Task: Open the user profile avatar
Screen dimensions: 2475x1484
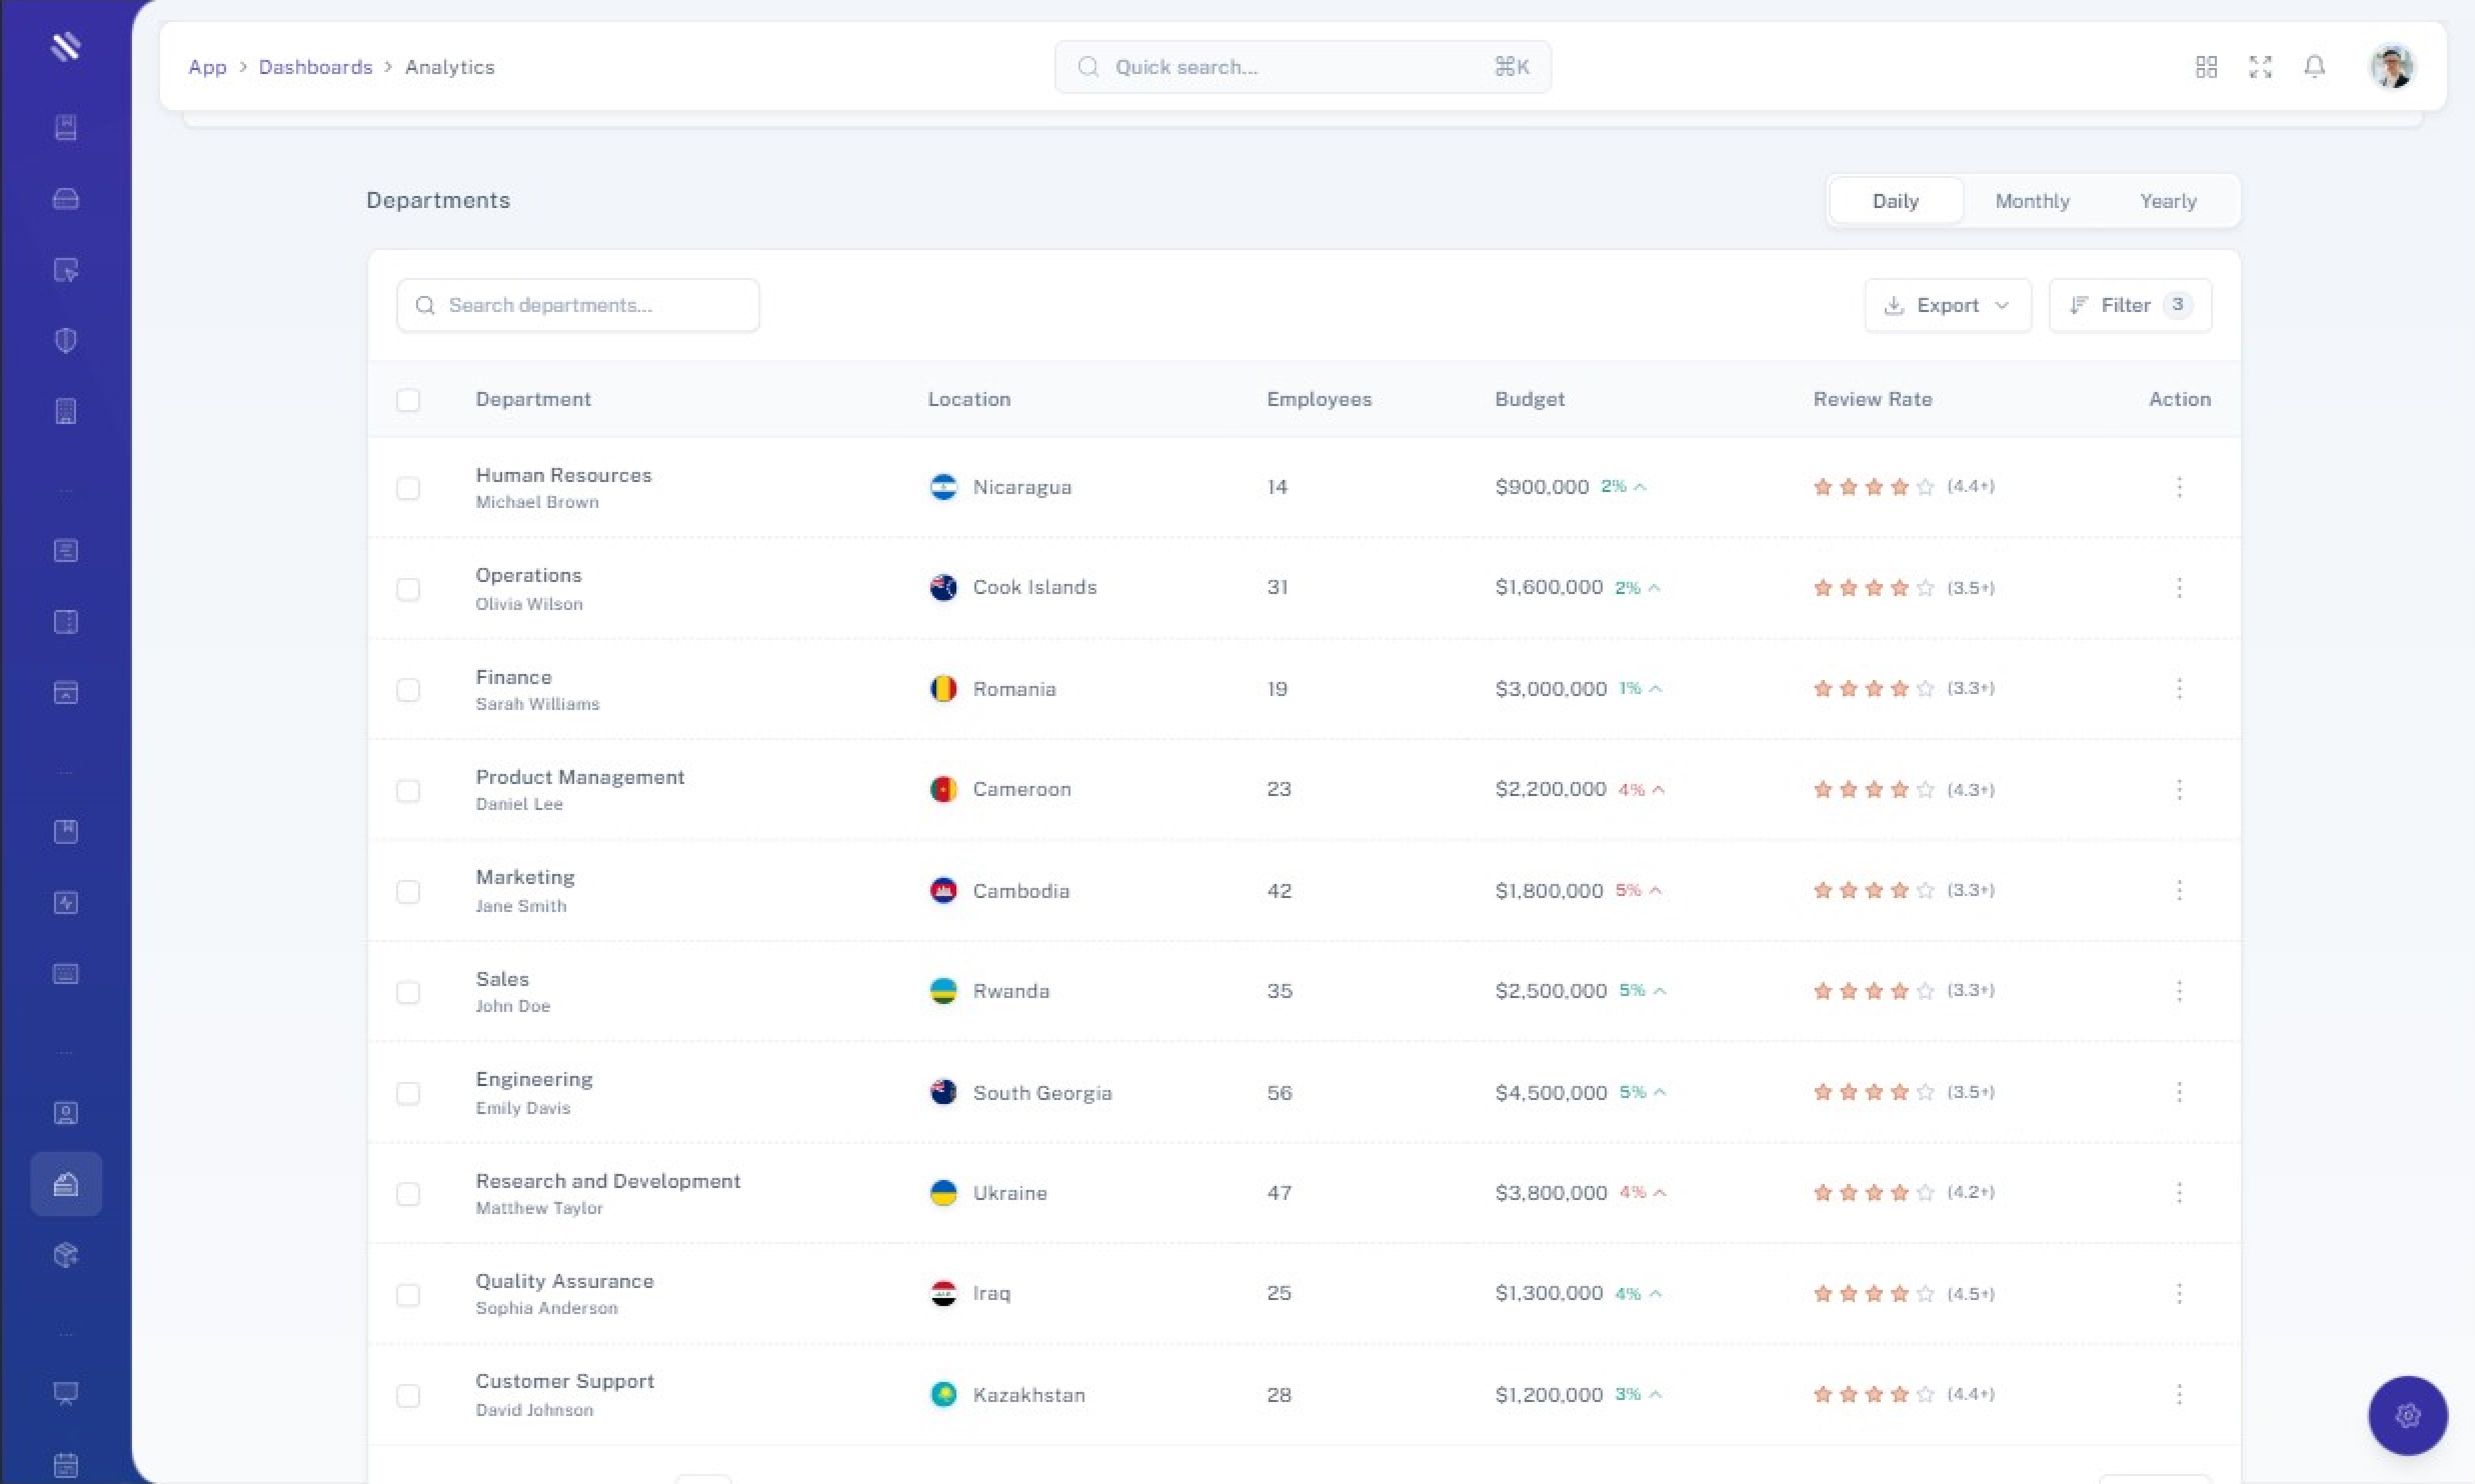Action: coord(2392,67)
